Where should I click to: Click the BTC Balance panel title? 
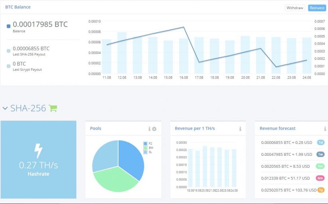coord(18,7)
